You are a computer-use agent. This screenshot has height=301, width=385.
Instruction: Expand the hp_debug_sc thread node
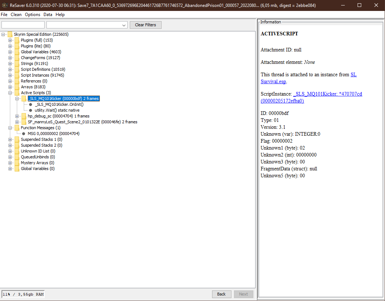click(17, 116)
